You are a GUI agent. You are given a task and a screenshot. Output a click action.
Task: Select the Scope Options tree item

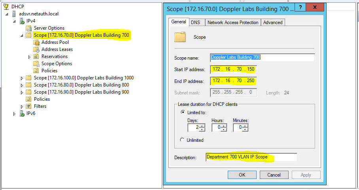(57, 64)
